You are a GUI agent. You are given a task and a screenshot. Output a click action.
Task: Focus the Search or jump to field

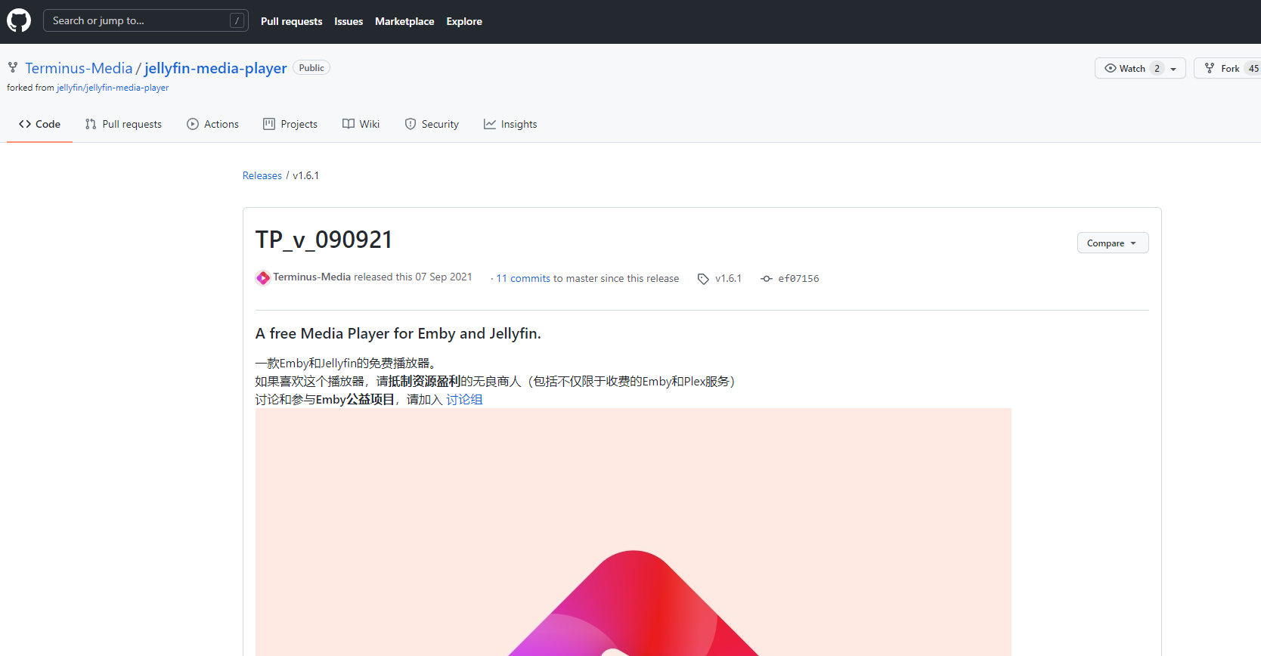coord(146,20)
